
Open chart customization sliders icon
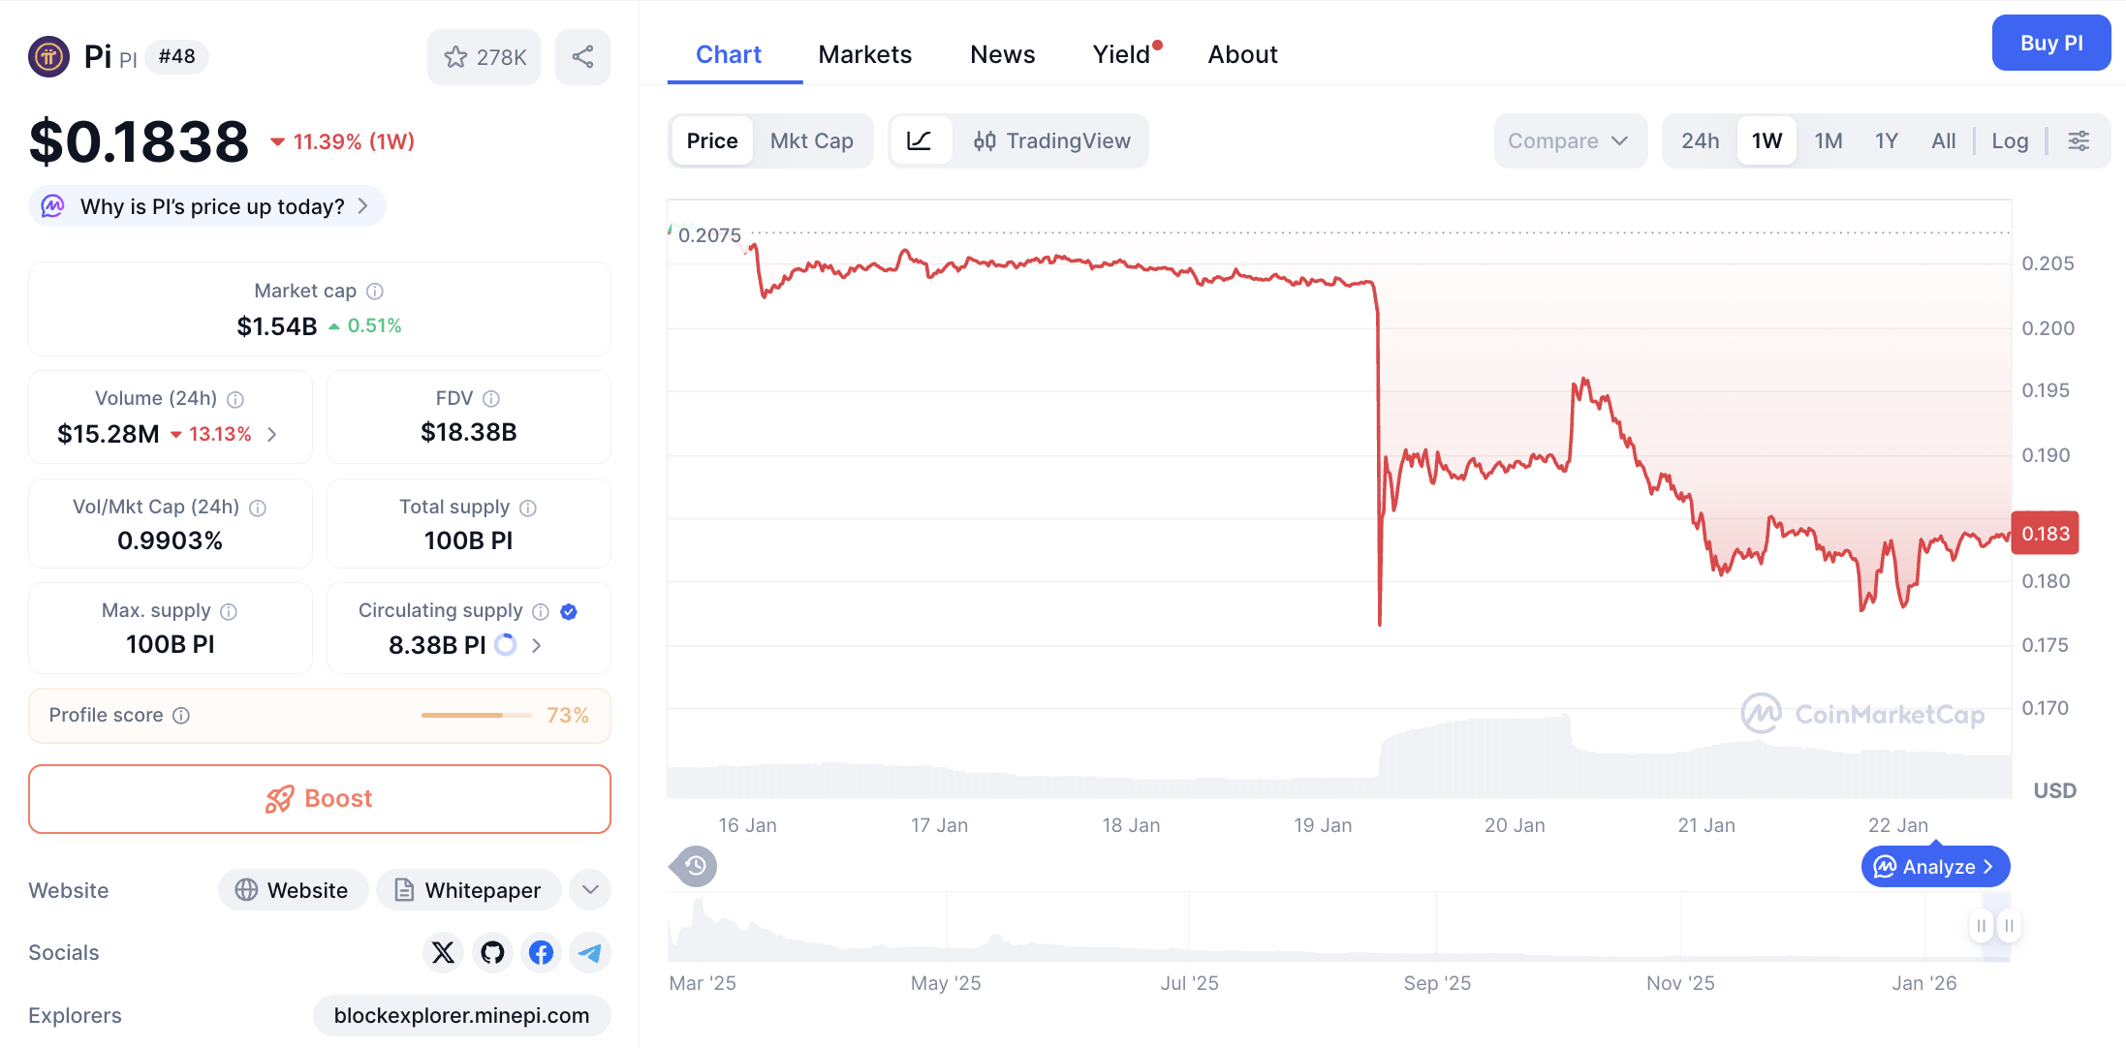coord(2079,140)
